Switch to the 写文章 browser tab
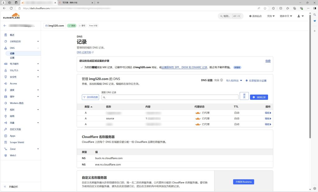This screenshot has width=318, height=192. pyautogui.click(x=76, y=2)
